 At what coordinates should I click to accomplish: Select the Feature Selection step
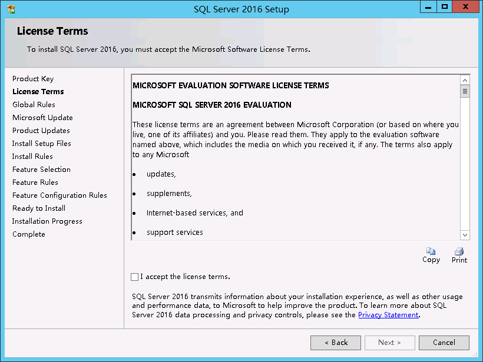[41, 170]
